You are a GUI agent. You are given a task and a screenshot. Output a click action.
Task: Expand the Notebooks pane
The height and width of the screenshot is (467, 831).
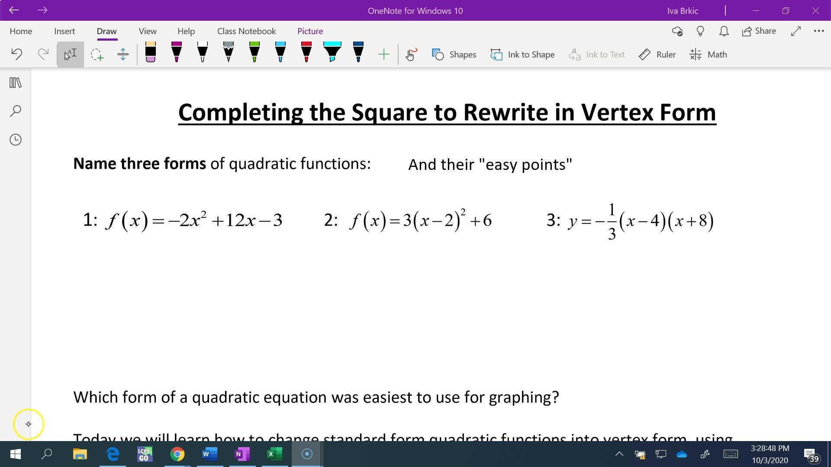coord(15,82)
